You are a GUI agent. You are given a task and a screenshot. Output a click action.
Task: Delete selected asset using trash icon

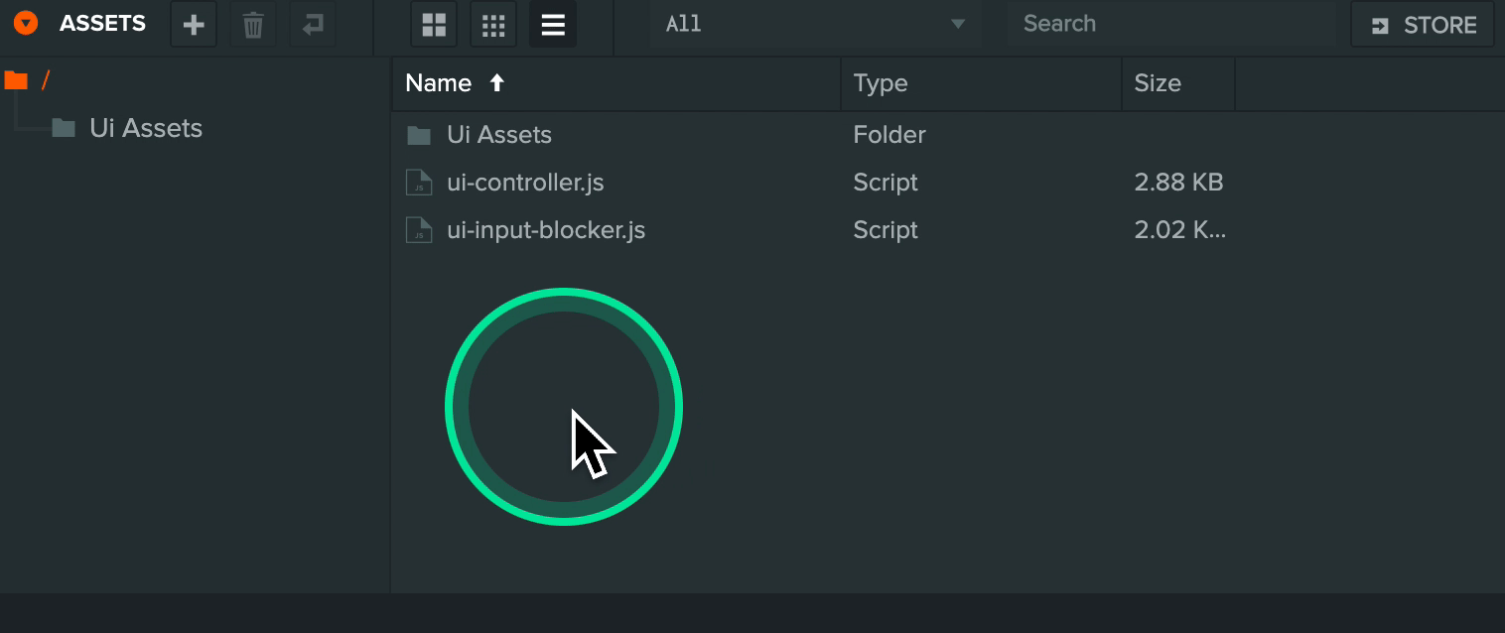253,25
